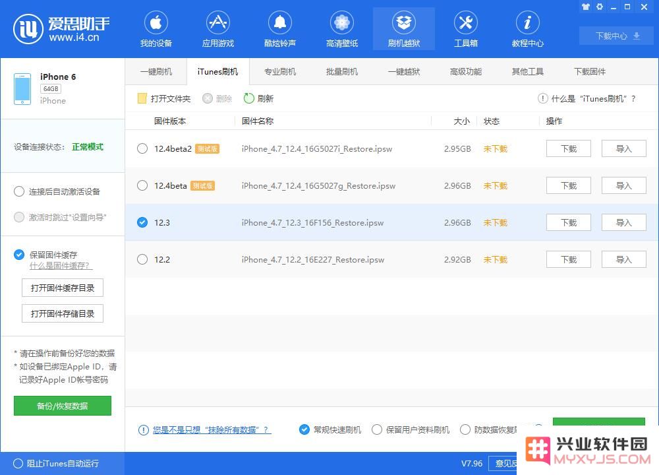Click 固件版本 column header
The image size is (659, 475).
pos(170,121)
